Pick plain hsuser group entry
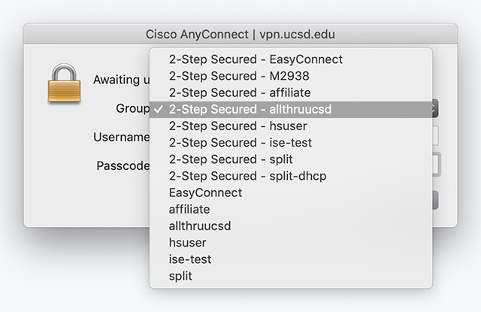 pyautogui.click(x=291, y=243)
